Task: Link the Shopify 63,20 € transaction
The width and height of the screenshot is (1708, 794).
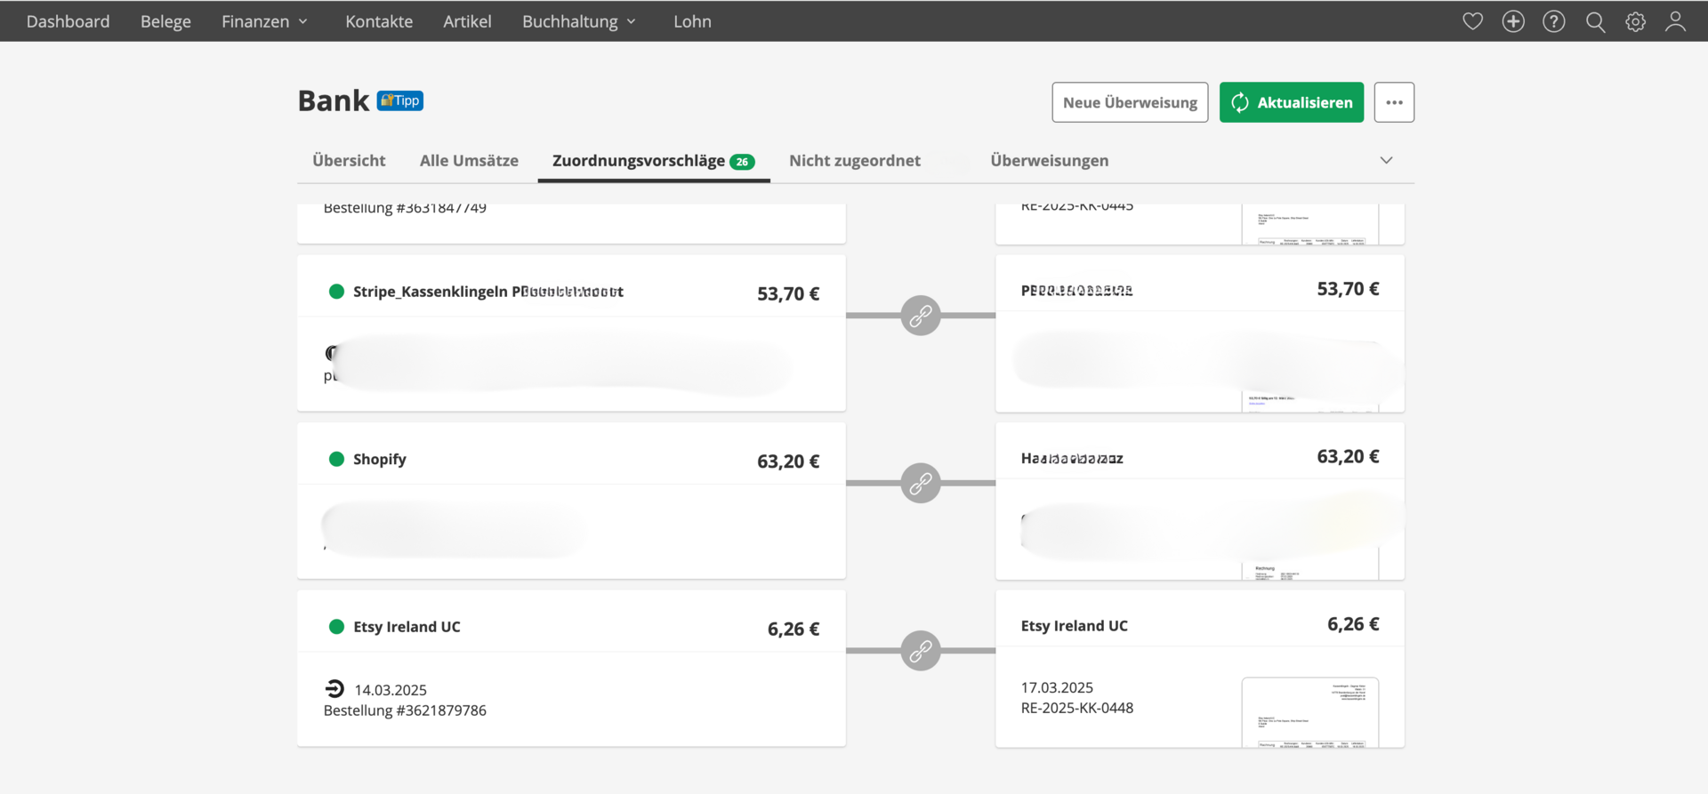Action: click(921, 483)
